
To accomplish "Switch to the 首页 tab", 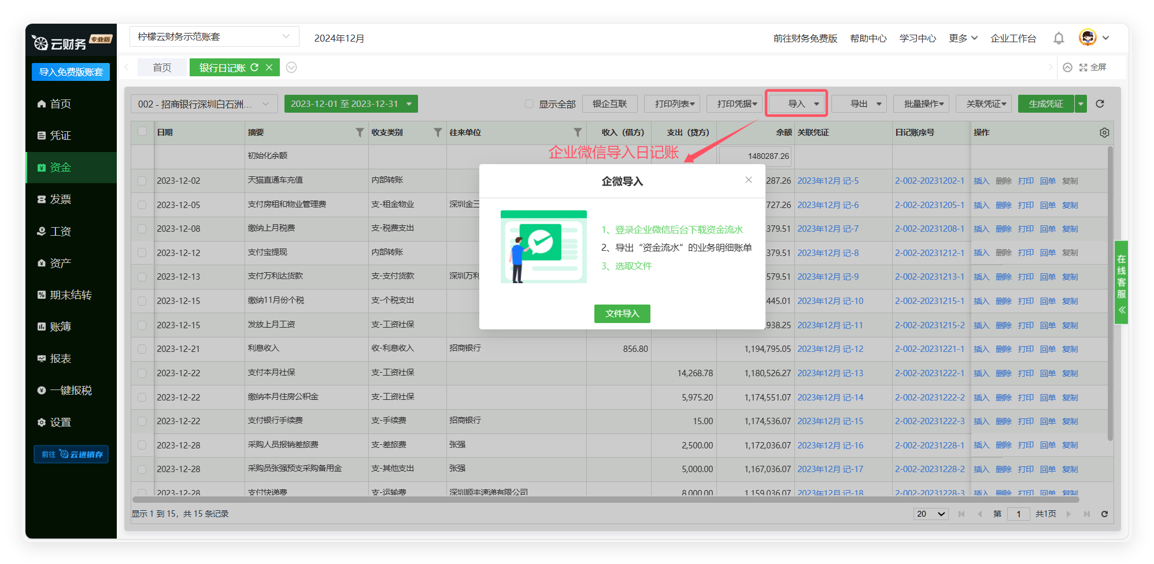I will tap(162, 68).
